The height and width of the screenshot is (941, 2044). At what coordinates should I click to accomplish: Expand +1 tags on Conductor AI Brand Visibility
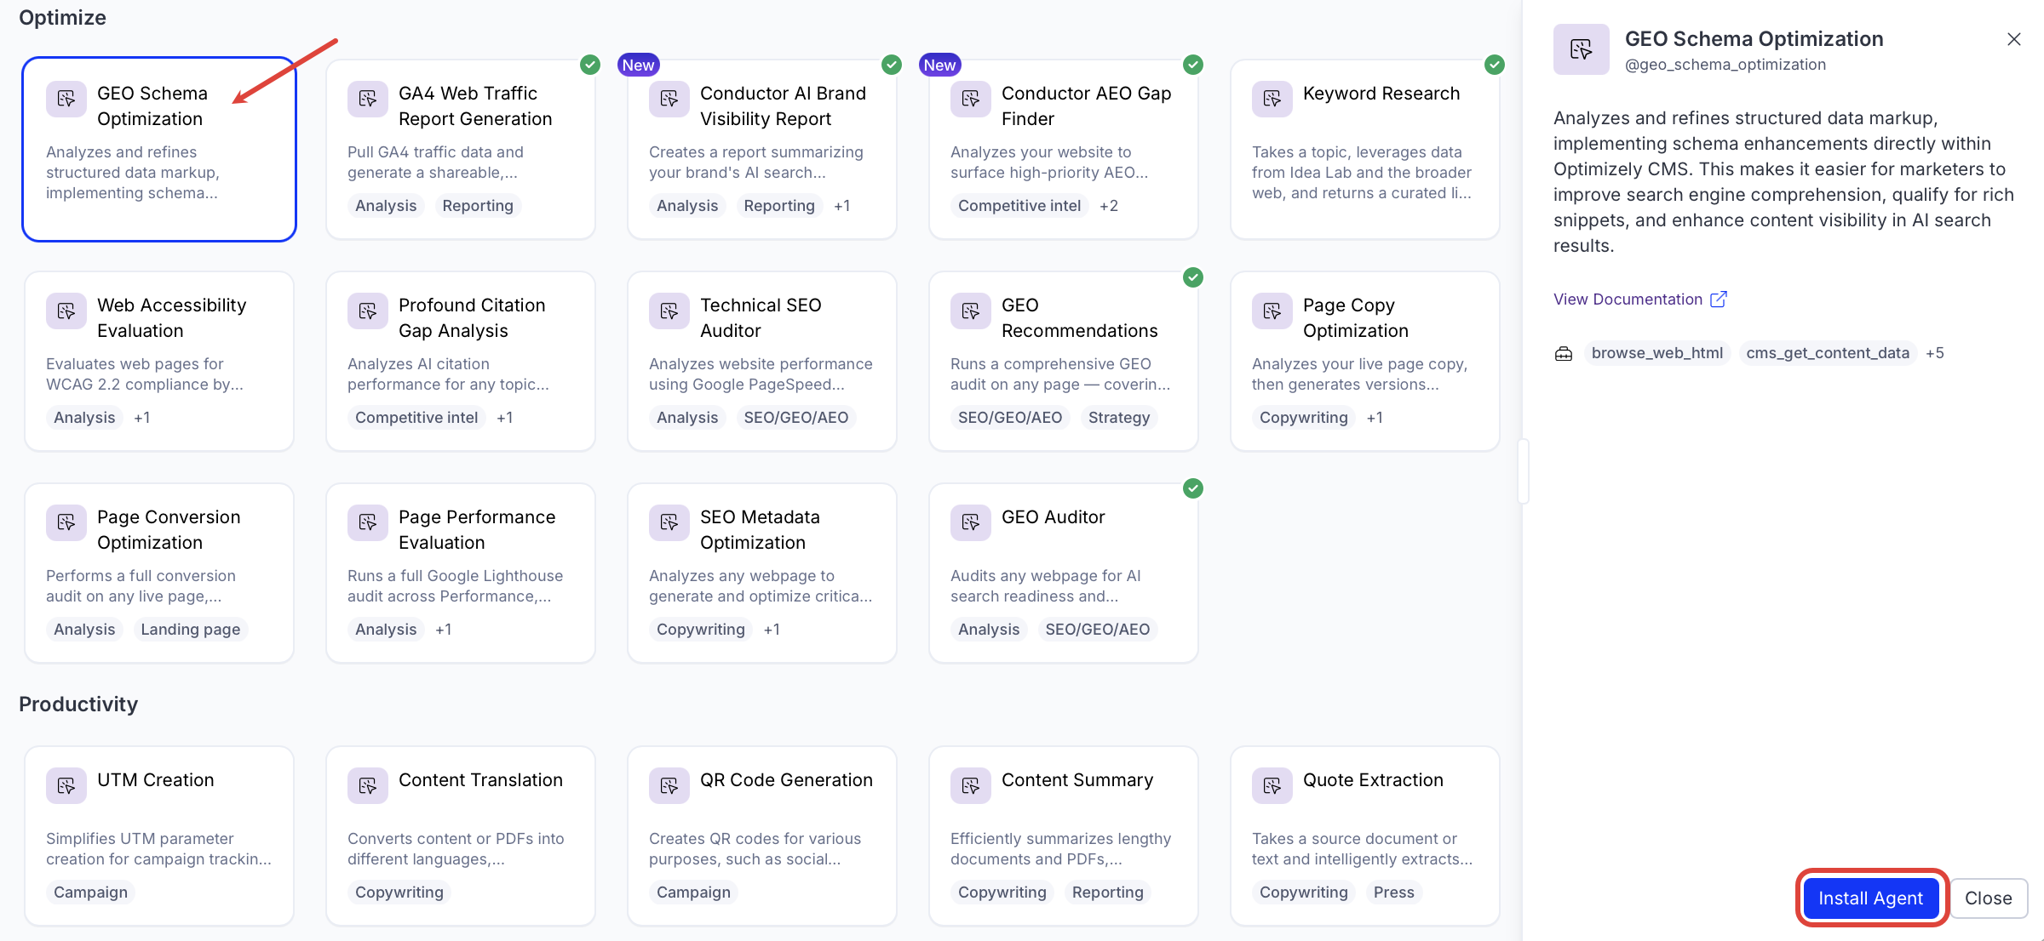point(841,206)
